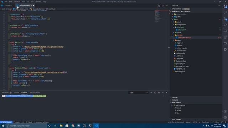
Task: Open package.json in the explorer tree
Action: tap(181, 64)
